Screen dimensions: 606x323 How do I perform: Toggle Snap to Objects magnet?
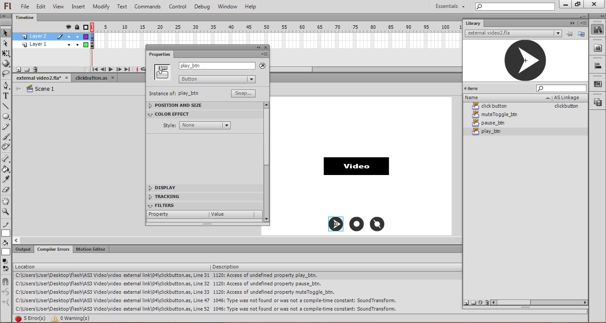pyautogui.click(x=6, y=281)
